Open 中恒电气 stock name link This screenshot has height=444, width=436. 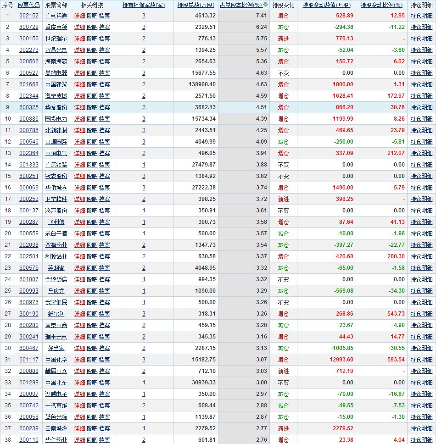point(56,153)
